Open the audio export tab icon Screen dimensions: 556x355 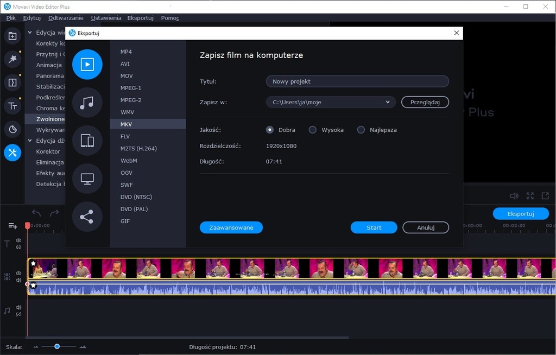tap(87, 103)
